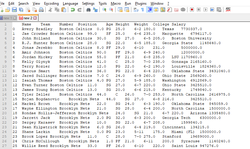Open the Replace dialog icon
Screen dimensions: 250x149
click(x=95, y=10)
